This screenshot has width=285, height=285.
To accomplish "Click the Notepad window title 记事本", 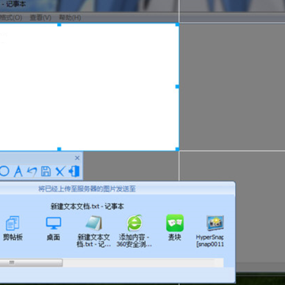I will pos(16,5).
